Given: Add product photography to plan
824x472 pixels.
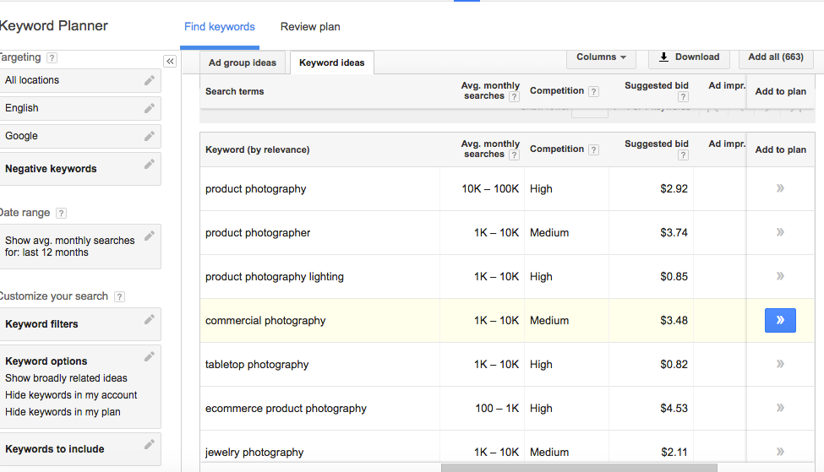Looking at the screenshot, I should pyautogui.click(x=780, y=188).
